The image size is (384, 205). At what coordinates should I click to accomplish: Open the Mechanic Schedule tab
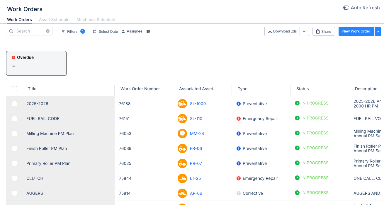96,20
